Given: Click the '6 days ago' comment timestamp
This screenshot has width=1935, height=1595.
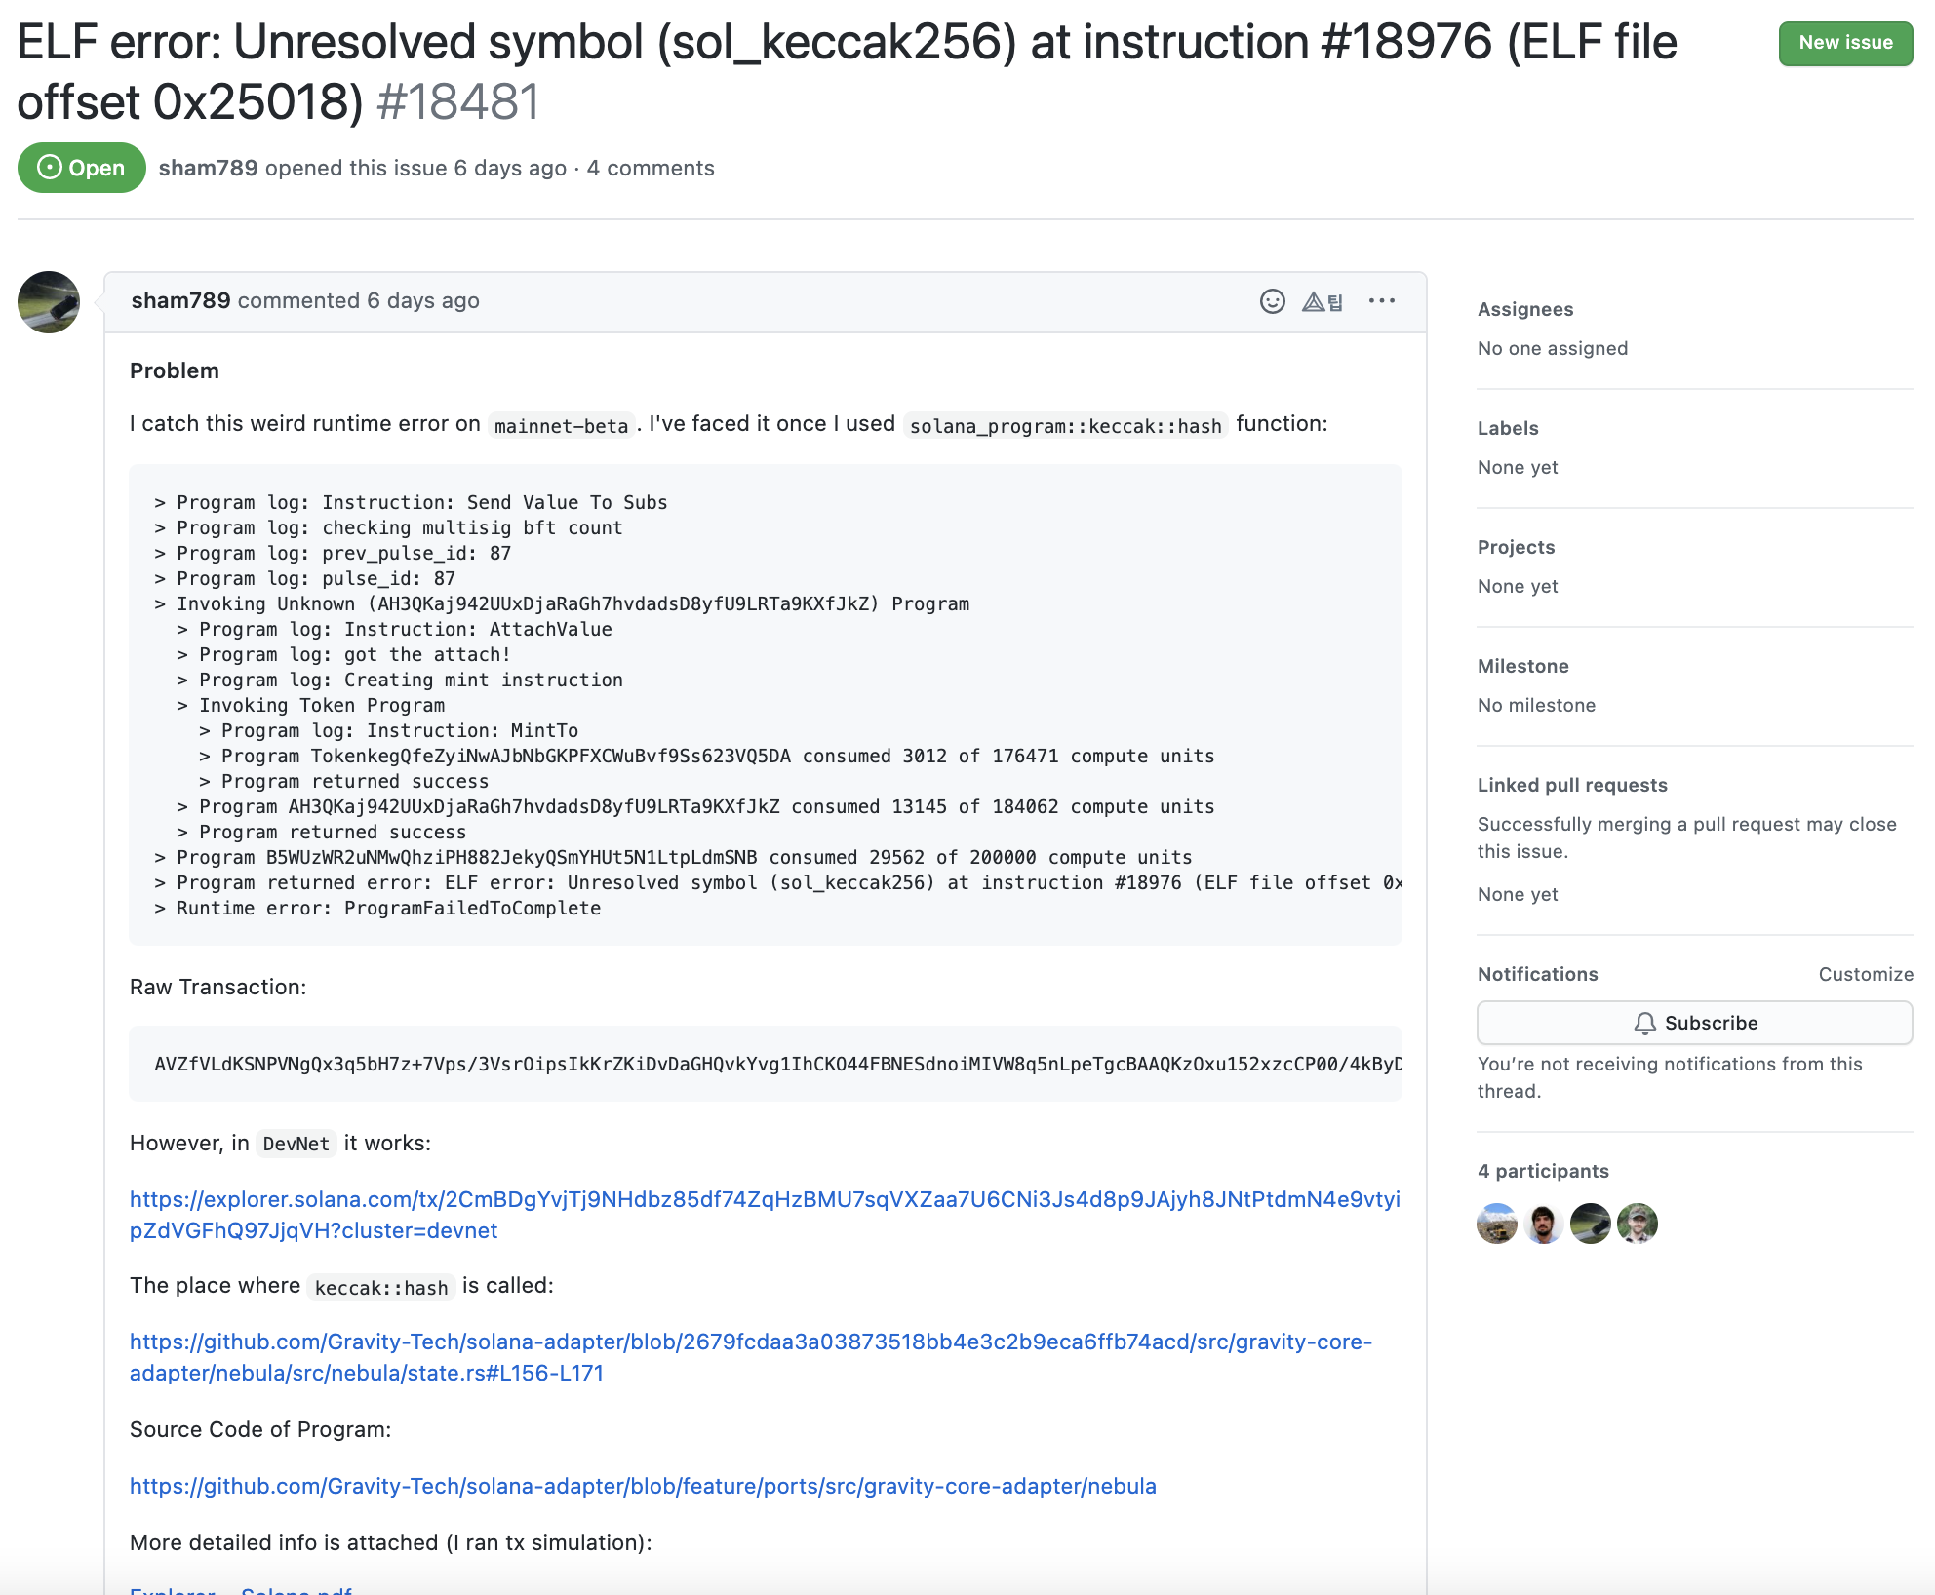Looking at the screenshot, I should tap(422, 300).
